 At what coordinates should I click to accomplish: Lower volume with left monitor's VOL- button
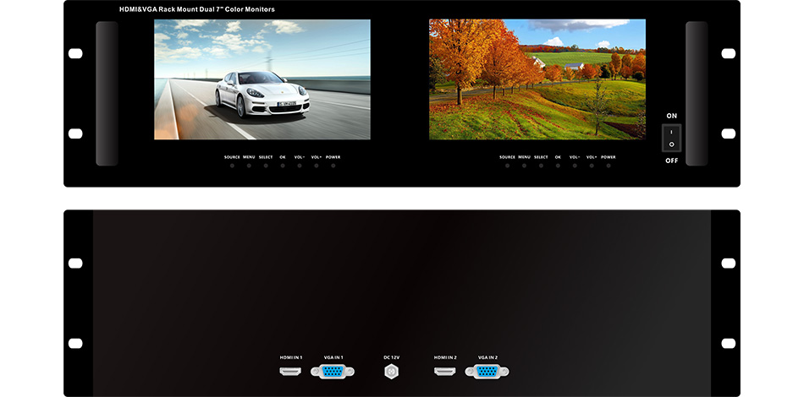click(x=300, y=166)
